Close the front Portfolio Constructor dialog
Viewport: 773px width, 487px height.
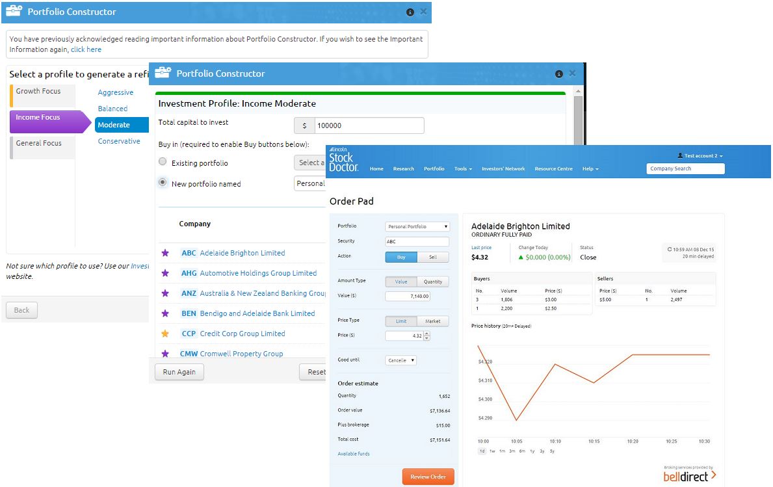(572, 73)
